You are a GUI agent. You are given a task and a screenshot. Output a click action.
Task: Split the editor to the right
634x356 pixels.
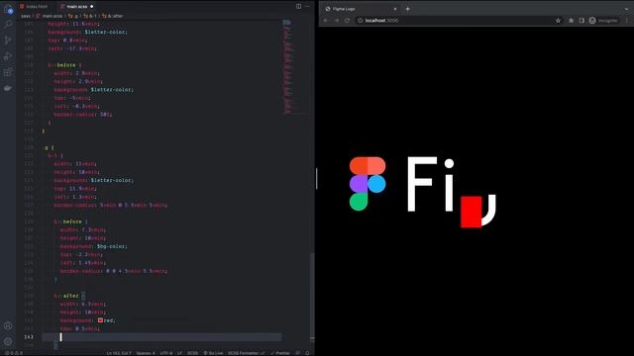click(298, 7)
